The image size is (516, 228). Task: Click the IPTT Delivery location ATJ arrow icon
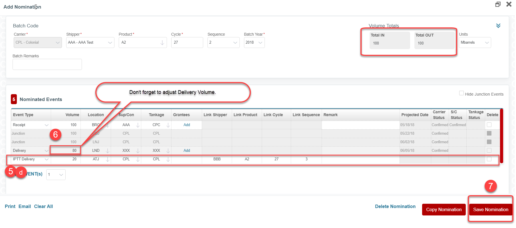[x=108, y=159]
